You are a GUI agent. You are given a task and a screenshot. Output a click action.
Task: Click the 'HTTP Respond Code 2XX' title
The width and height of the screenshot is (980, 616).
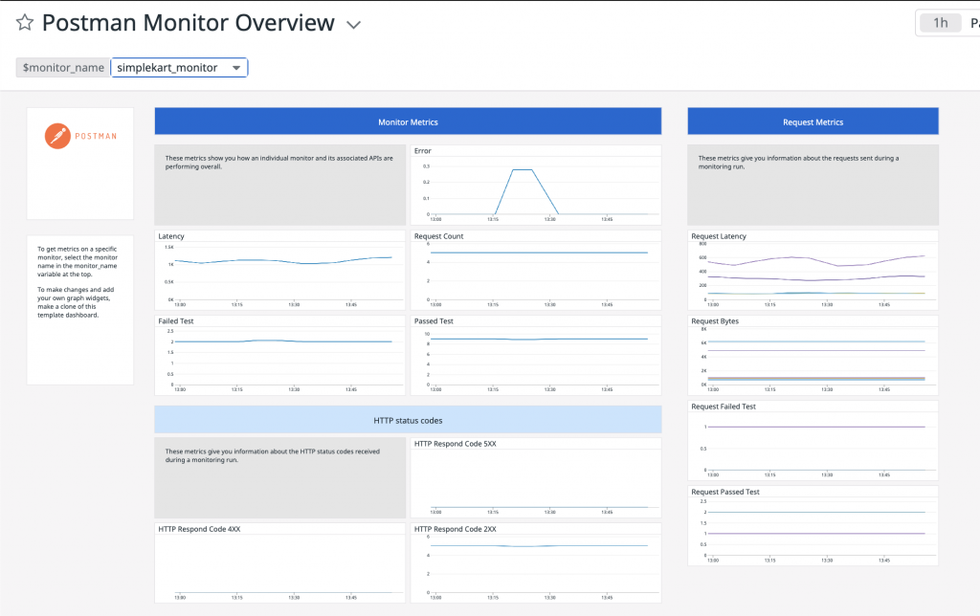[455, 529]
